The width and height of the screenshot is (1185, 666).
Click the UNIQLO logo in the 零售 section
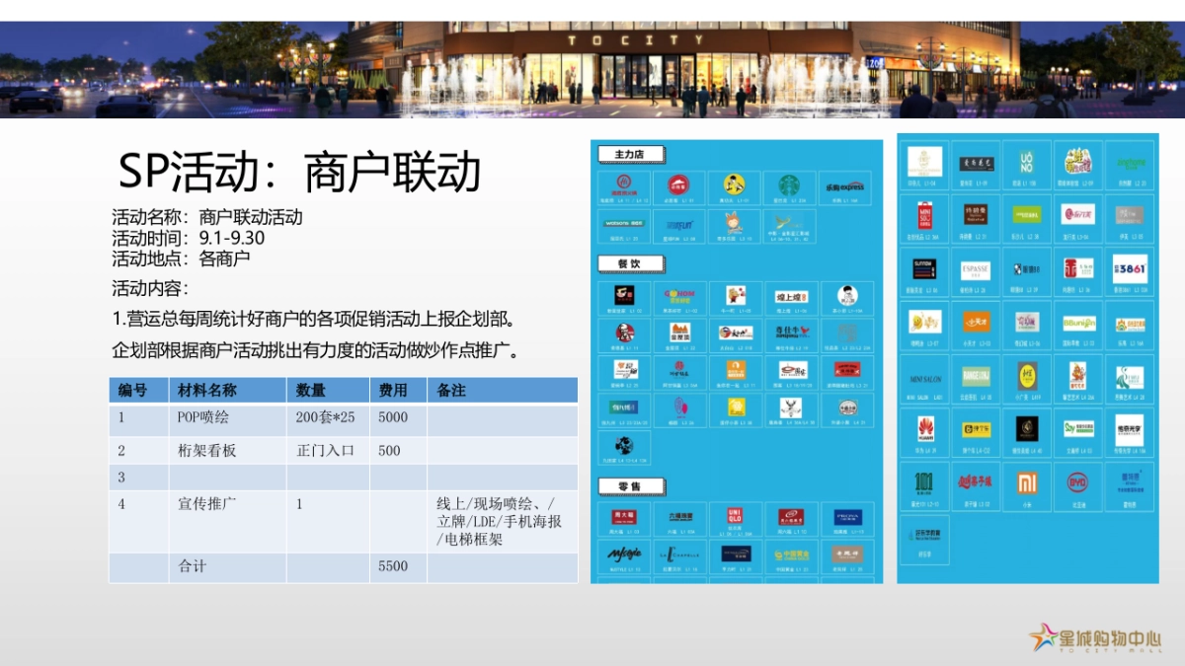[735, 513]
